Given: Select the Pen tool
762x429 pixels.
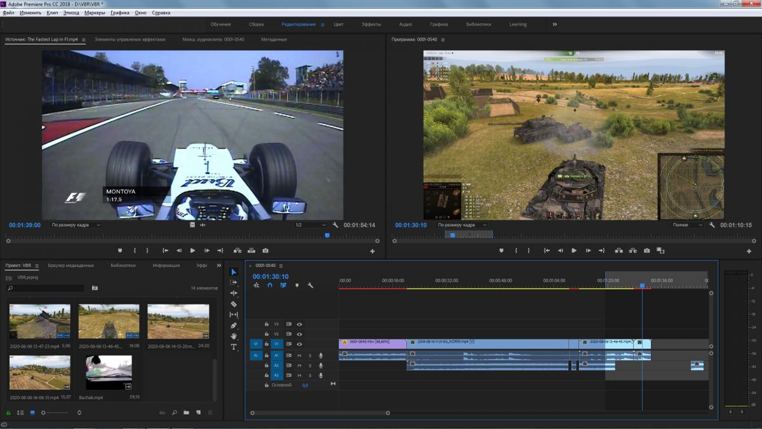Looking at the screenshot, I should tap(234, 325).
